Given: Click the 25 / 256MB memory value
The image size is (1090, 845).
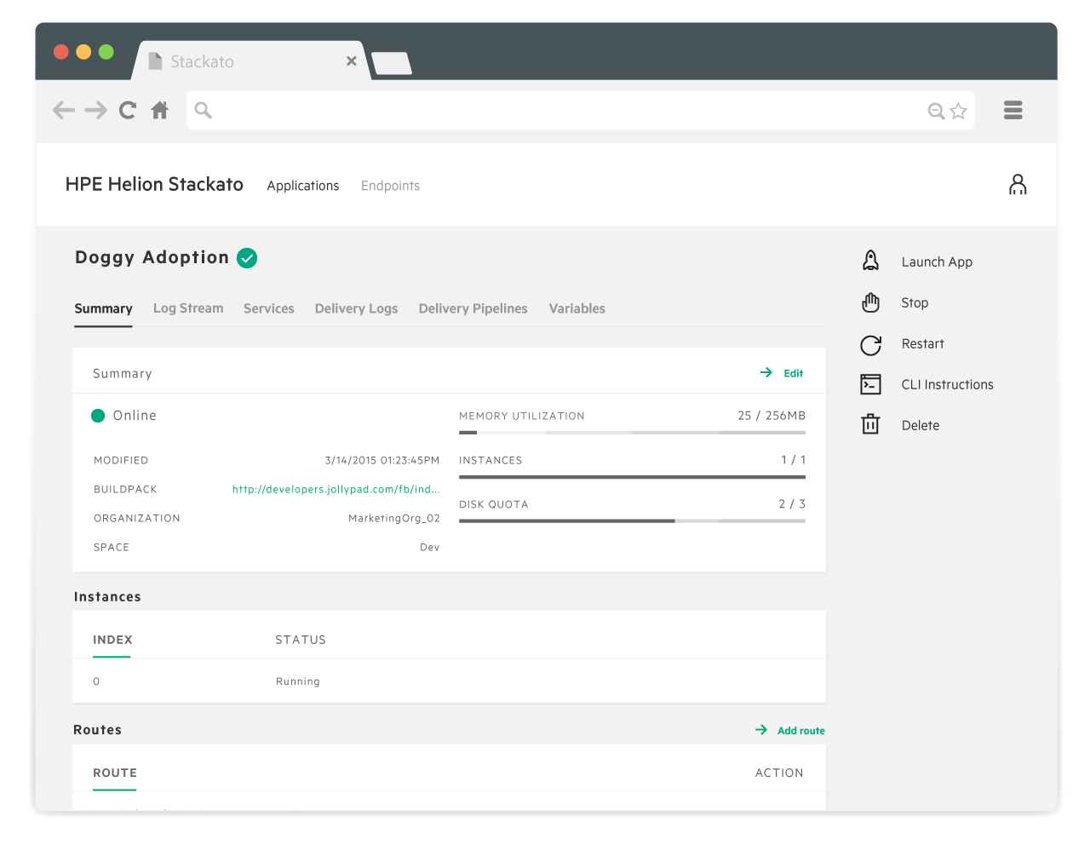Looking at the screenshot, I should coord(772,416).
